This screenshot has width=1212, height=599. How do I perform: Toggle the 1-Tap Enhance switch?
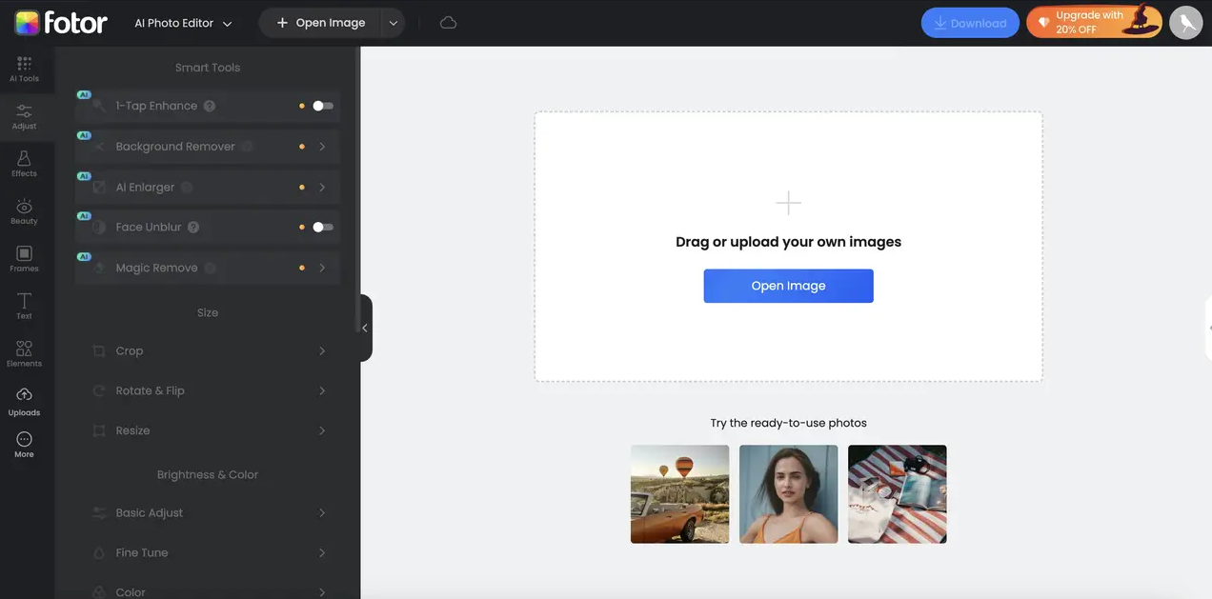(323, 106)
